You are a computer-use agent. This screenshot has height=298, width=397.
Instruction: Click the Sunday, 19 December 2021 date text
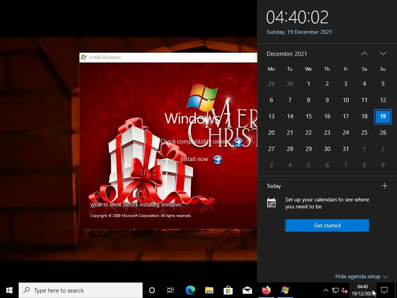(299, 32)
